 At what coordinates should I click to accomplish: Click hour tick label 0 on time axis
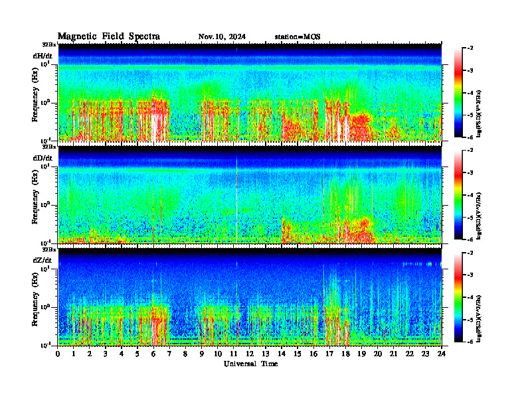[58, 354]
